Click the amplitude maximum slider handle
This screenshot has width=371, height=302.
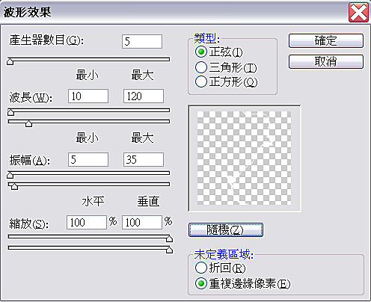click(14, 186)
